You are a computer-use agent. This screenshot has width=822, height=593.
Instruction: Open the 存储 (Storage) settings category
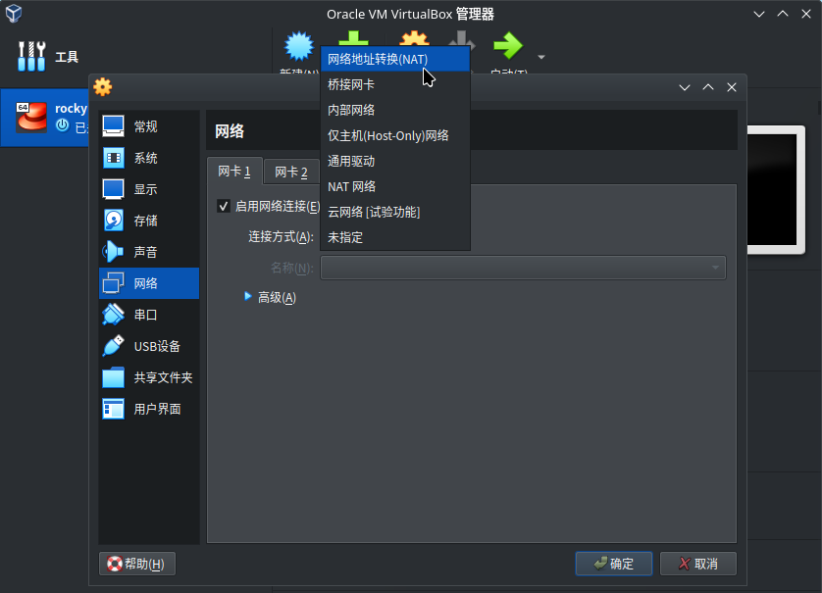tap(149, 221)
